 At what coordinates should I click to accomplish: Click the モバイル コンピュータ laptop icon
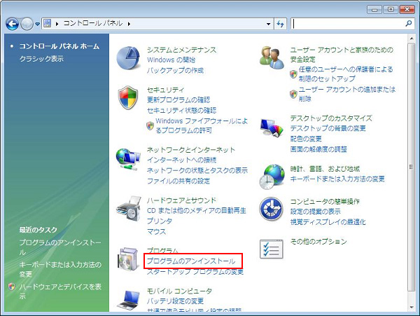[129, 300]
